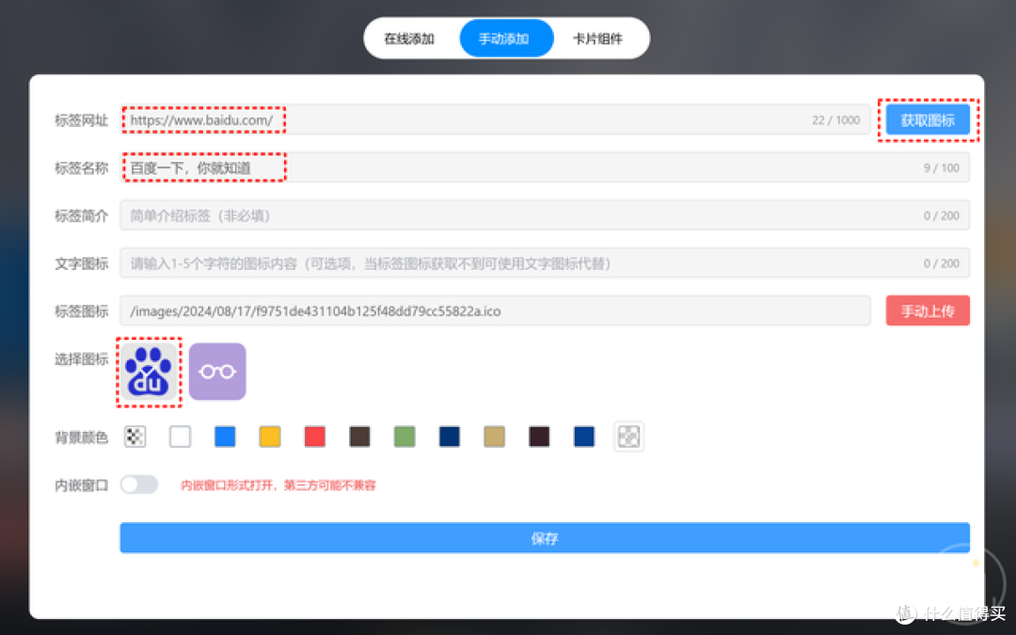Image resolution: width=1016 pixels, height=635 pixels.
Task: Click the 获取图标 fetch icon button
Action: point(928,119)
